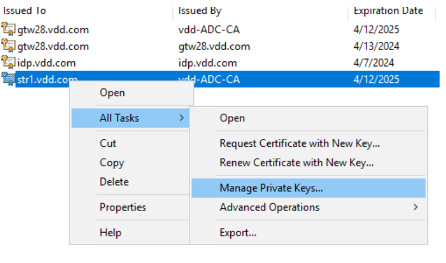Sort by the Issued To column header

(25, 11)
